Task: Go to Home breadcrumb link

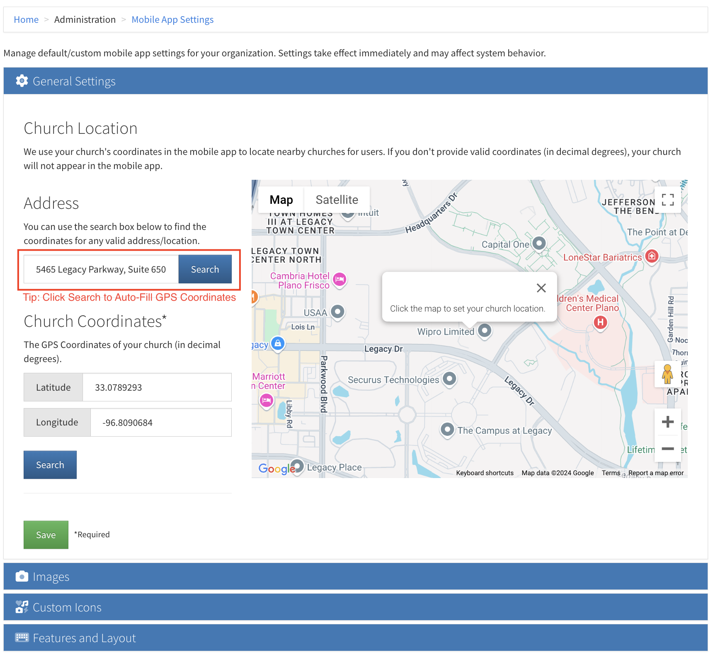Action: (x=26, y=19)
